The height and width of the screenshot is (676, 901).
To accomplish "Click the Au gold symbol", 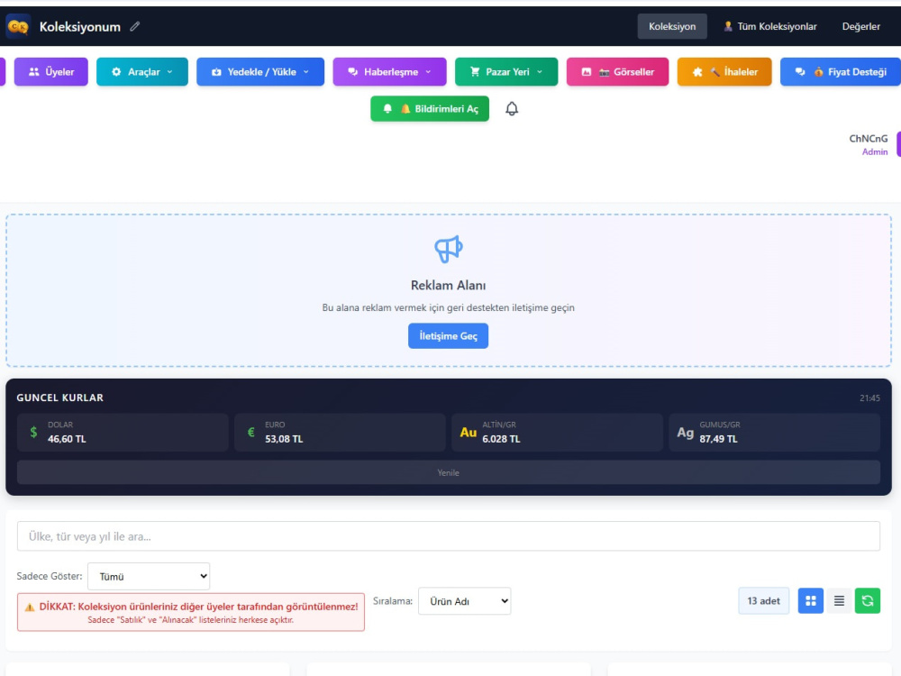I will click(469, 433).
